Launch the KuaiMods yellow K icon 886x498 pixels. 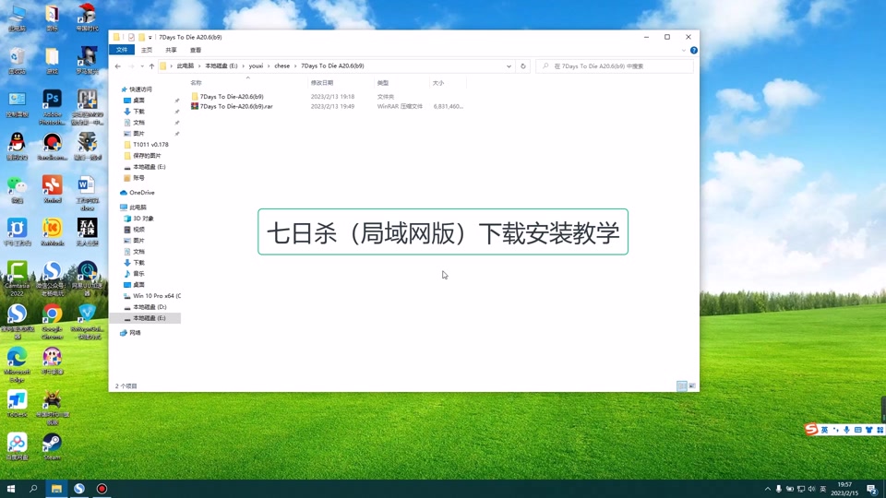coord(52,232)
